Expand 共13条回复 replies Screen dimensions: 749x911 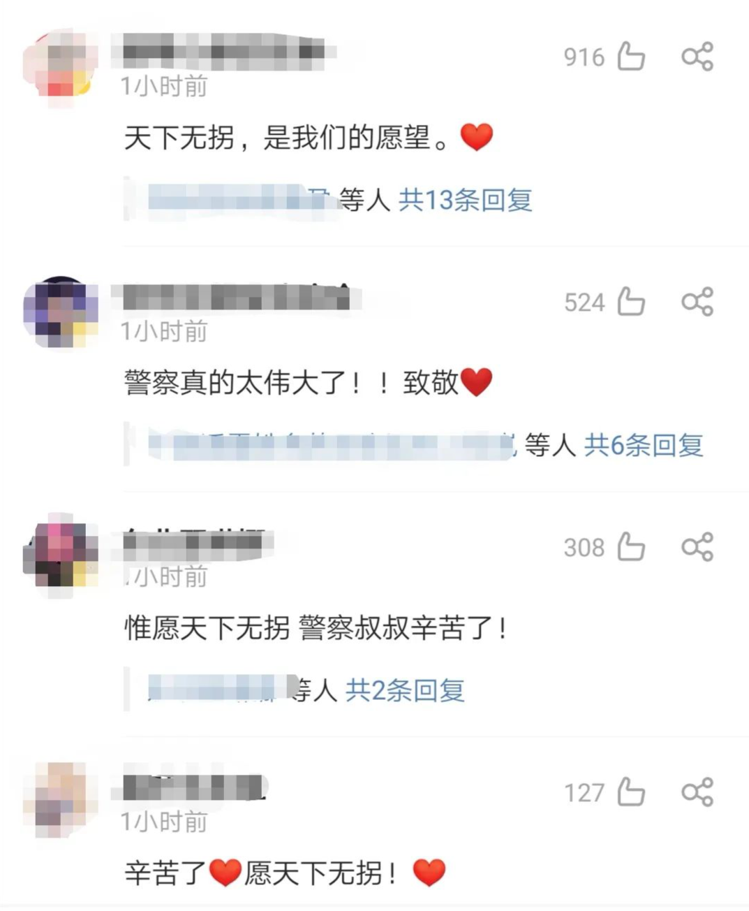point(466,201)
